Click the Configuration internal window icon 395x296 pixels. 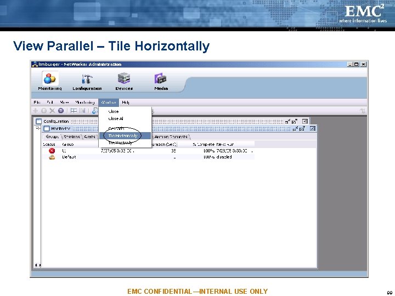tap(38, 122)
